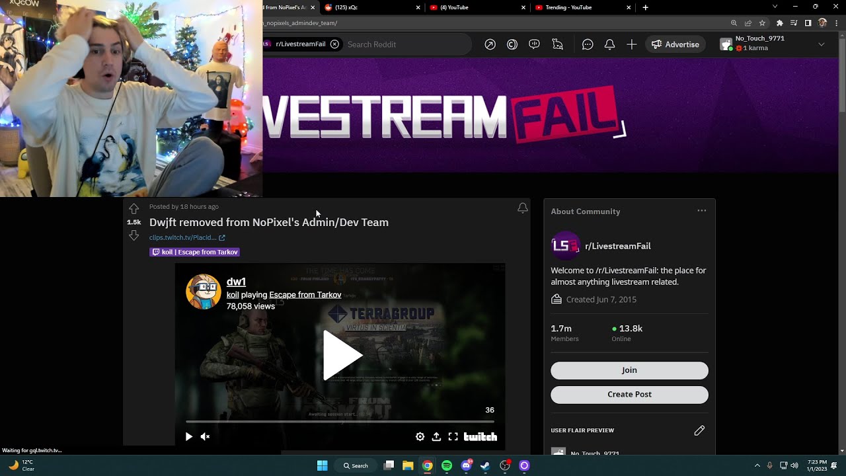Clear the r/LivestreamFail search filter

(334, 44)
